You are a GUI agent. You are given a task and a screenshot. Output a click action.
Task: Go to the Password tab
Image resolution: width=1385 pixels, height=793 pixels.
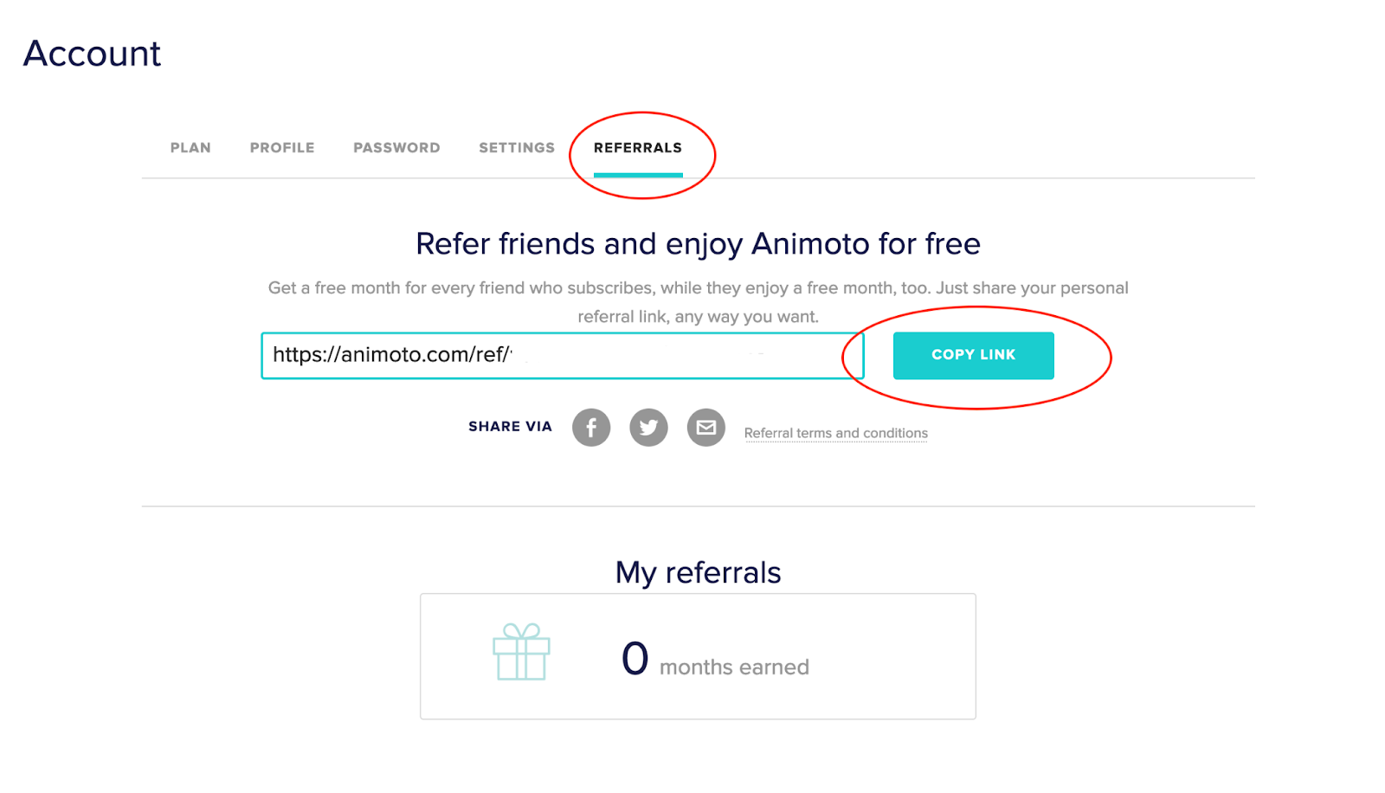click(x=396, y=148)
